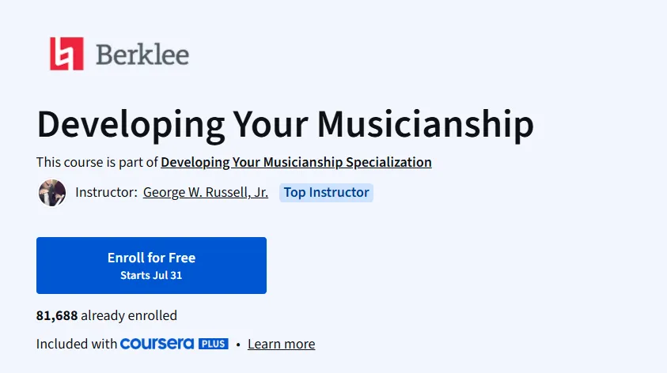Image resolution: width=667 pixels, height=373 pixels.
Task: Click the word Musicianship in the main title
Action: (426, 125)
